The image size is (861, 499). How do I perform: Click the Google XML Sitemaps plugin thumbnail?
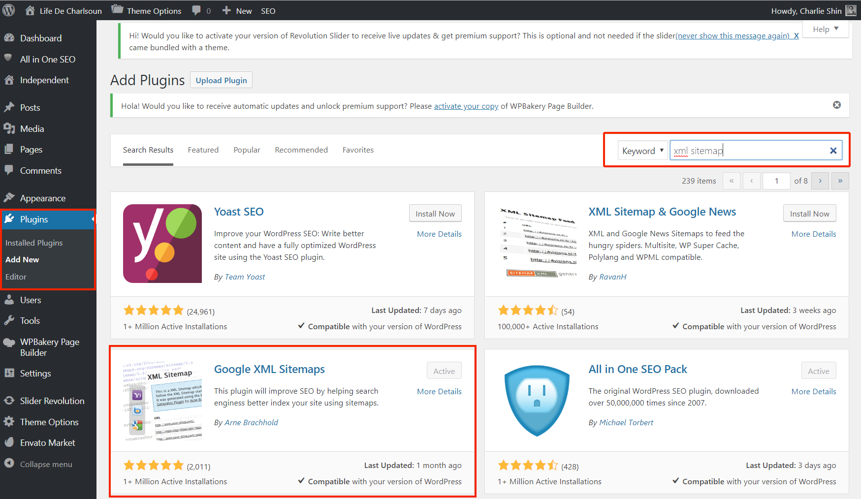click(162, 401)
